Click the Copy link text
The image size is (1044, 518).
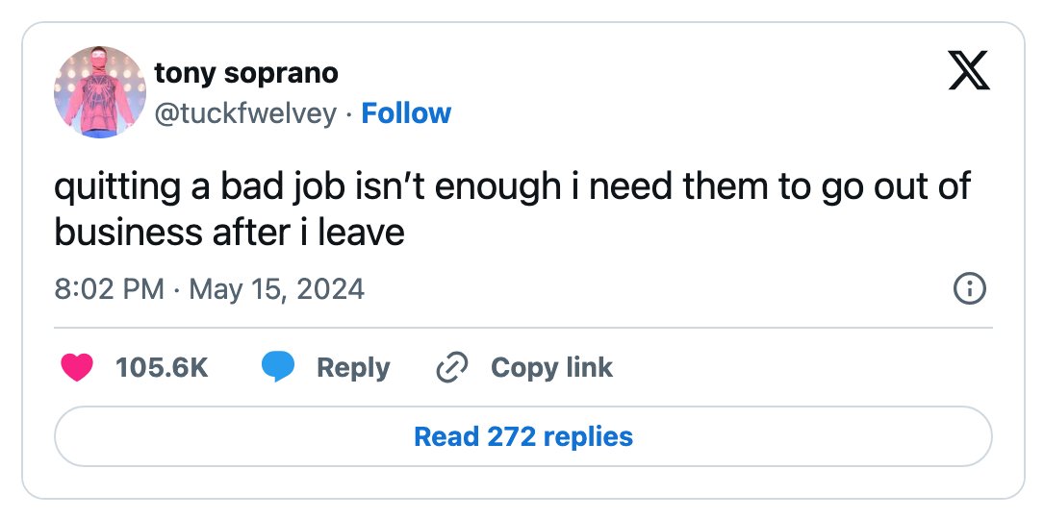click(x=552, y=368)
